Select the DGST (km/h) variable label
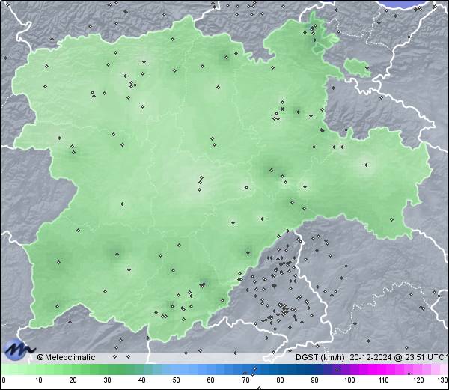The image size is (449, 390). [x=320, y=357]
